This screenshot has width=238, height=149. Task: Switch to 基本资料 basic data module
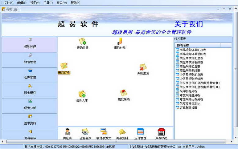click(30, 121)
